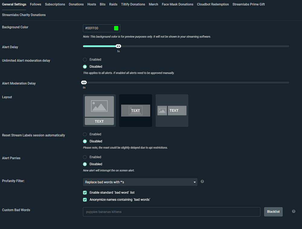This screenshot has height=229, width=302.
Task: Choose the text-over-image layout option
Action: tap(136, 111)
